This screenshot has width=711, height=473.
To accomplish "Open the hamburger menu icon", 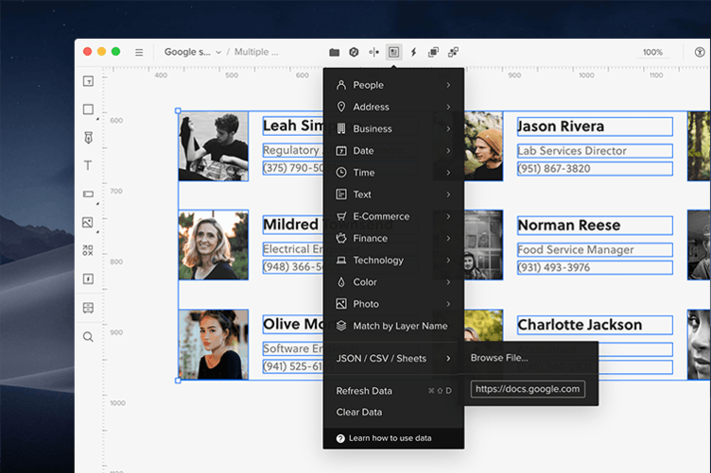I will point(139,53).
